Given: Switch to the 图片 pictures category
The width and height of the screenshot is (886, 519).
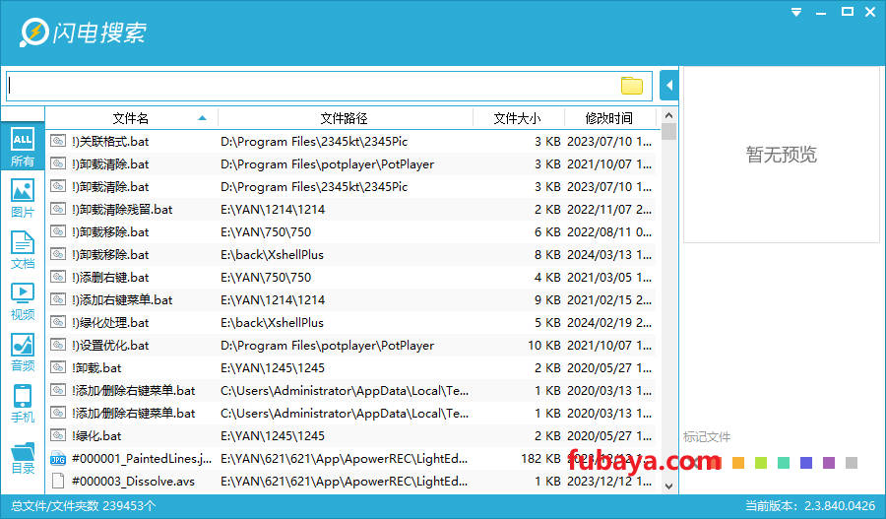Looking at the screenshot, I should (x=22, y=199).
